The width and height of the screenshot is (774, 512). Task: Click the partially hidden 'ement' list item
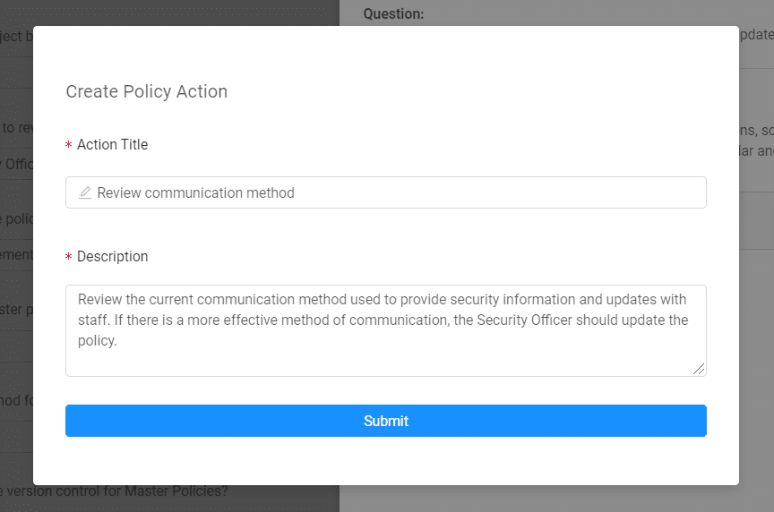coord(16,254)
